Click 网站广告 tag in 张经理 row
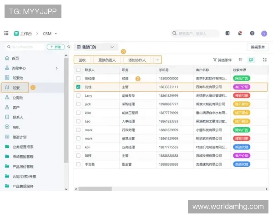 [242, 79]
